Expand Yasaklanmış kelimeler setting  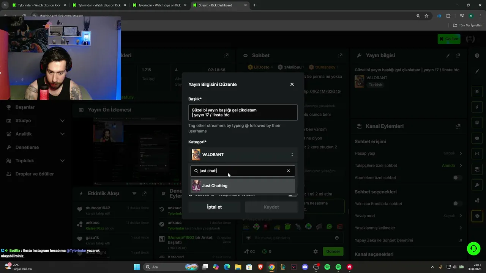[x=409, y=228]
